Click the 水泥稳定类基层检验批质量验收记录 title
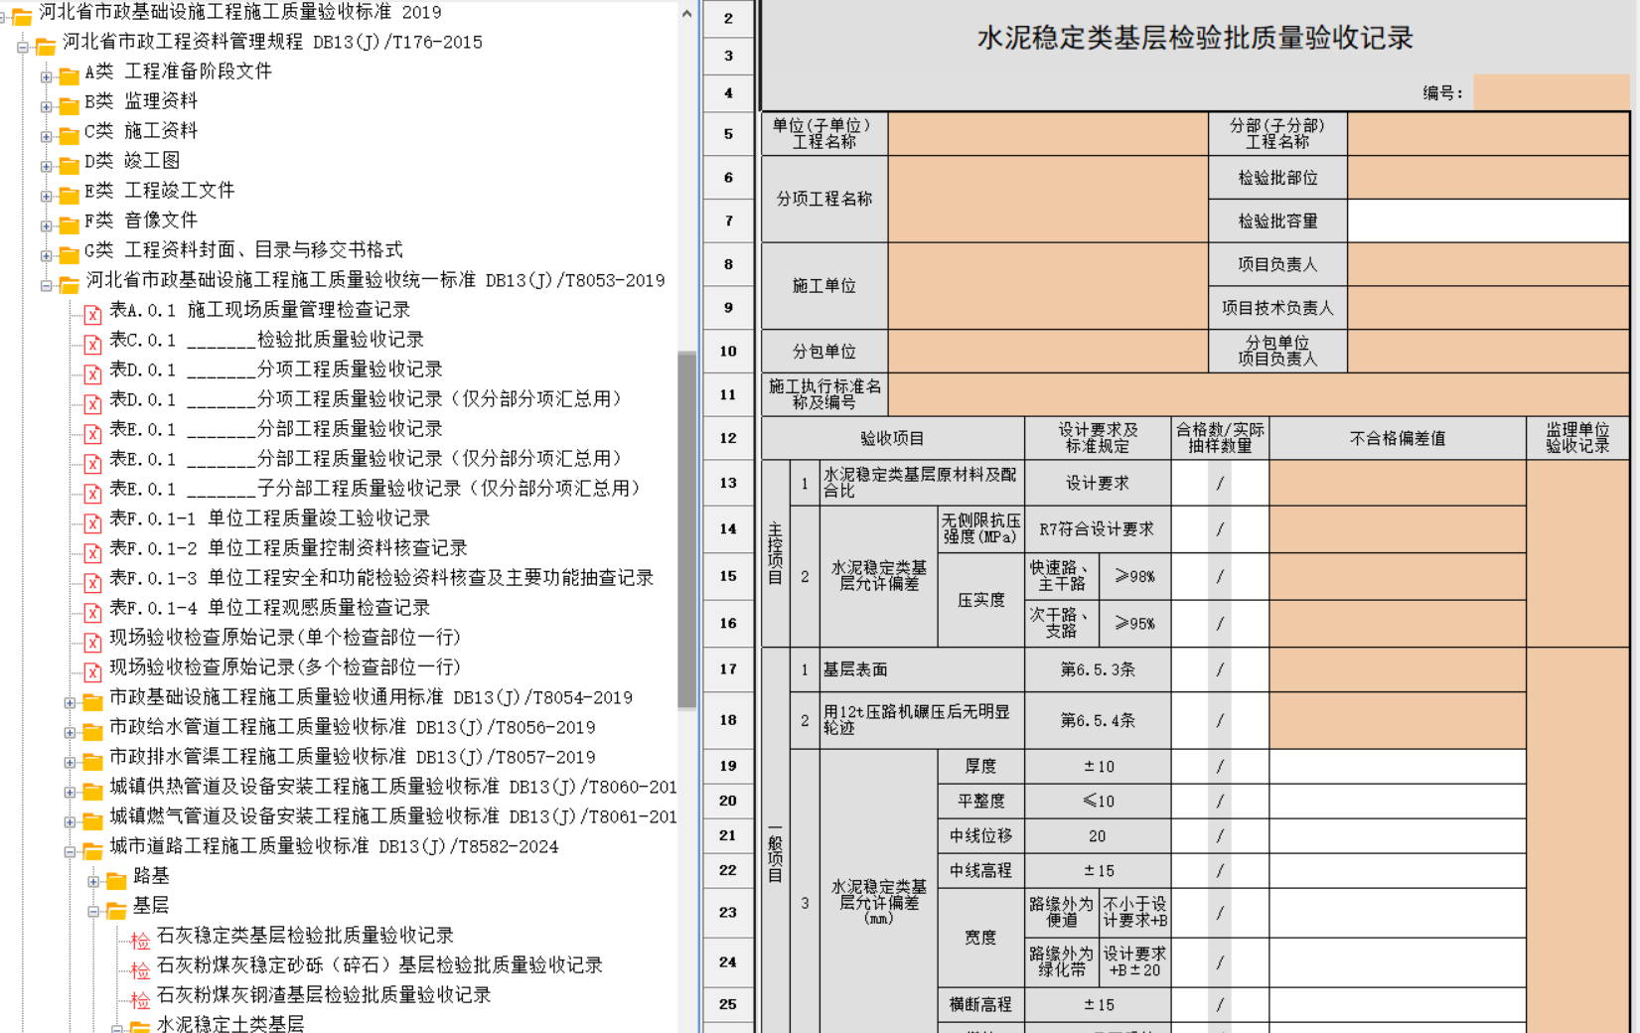Viewport: 1640px width, 1033px height. pos(1195,38)
